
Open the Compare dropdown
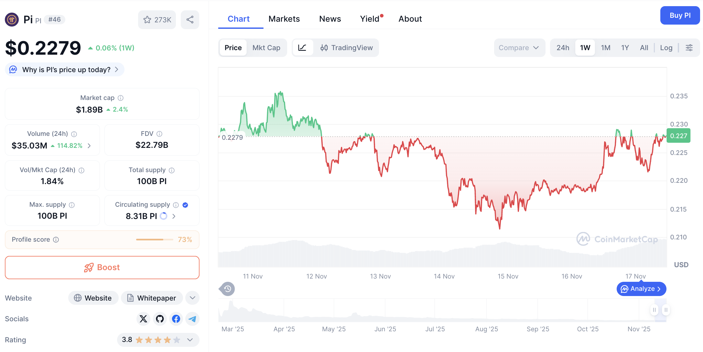(x=519, y=48)
